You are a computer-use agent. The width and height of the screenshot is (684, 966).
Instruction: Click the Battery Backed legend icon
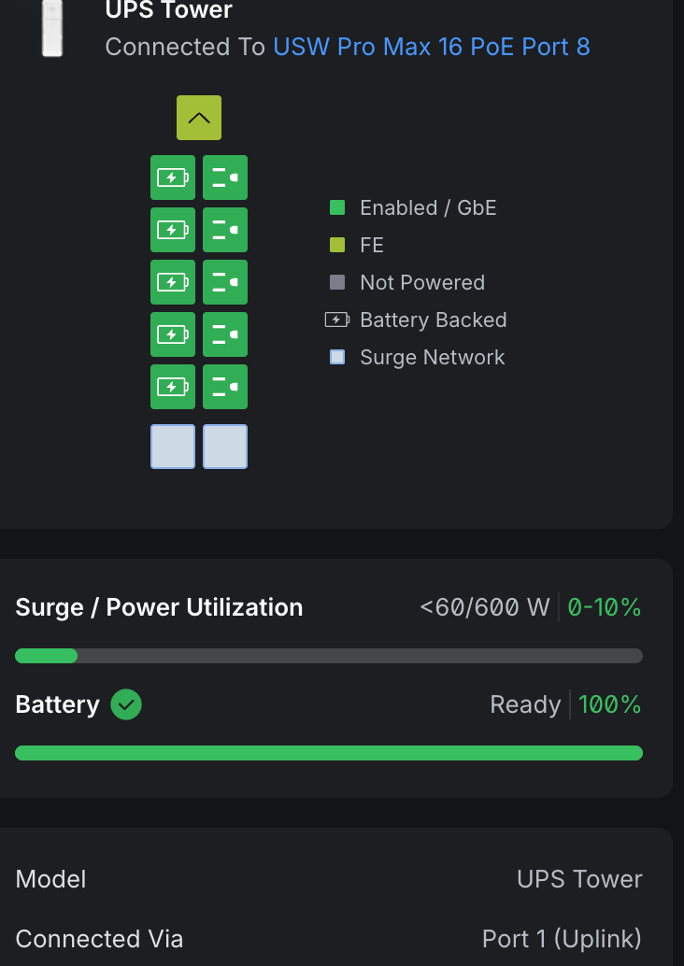click(x=336, y=320)
